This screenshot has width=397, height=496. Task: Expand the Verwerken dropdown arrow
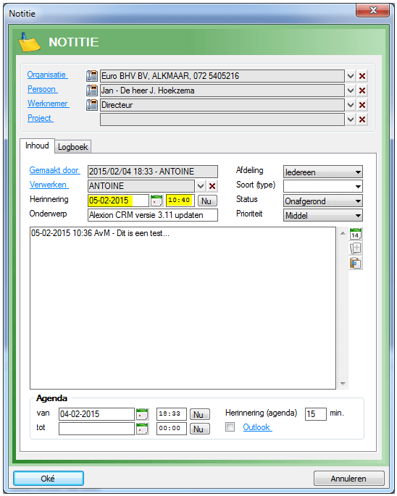pyautogui.click(x=201, y=186)
